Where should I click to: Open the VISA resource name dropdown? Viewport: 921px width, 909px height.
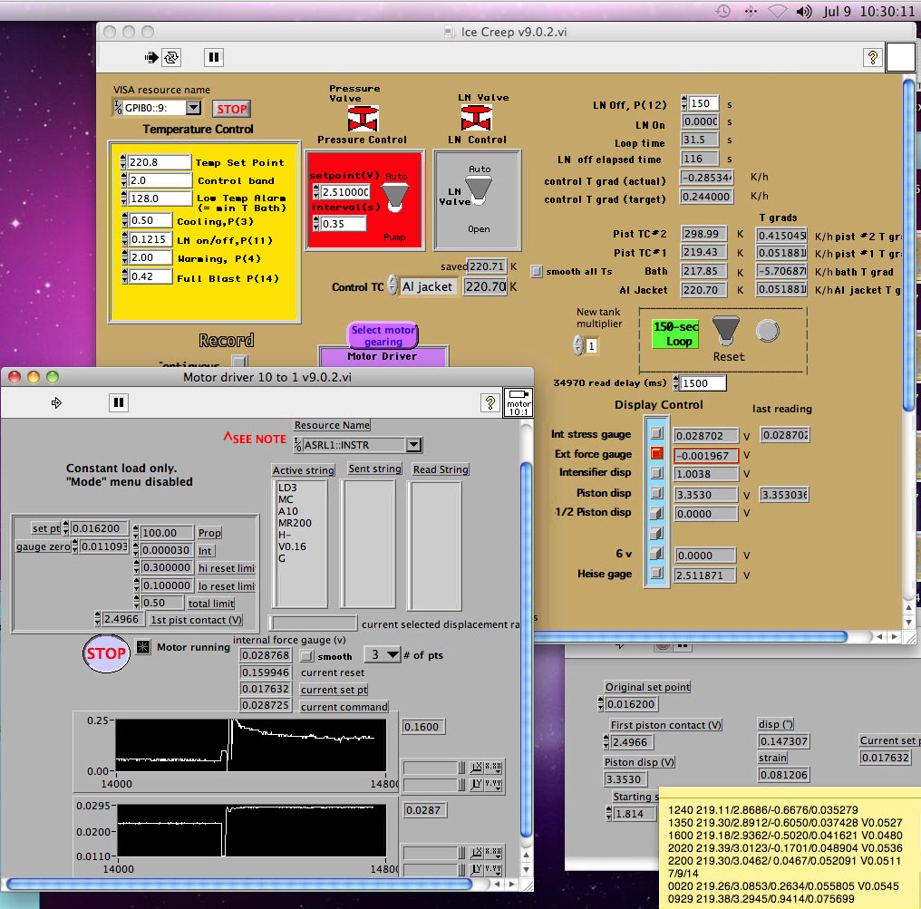pyautogui.click(x=192, y=108)
